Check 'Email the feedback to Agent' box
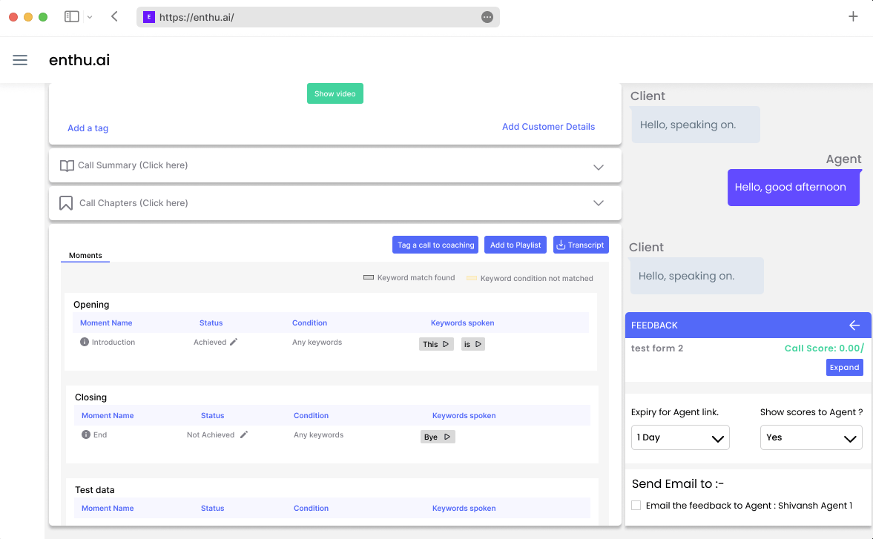 click(x=636, y=506)
